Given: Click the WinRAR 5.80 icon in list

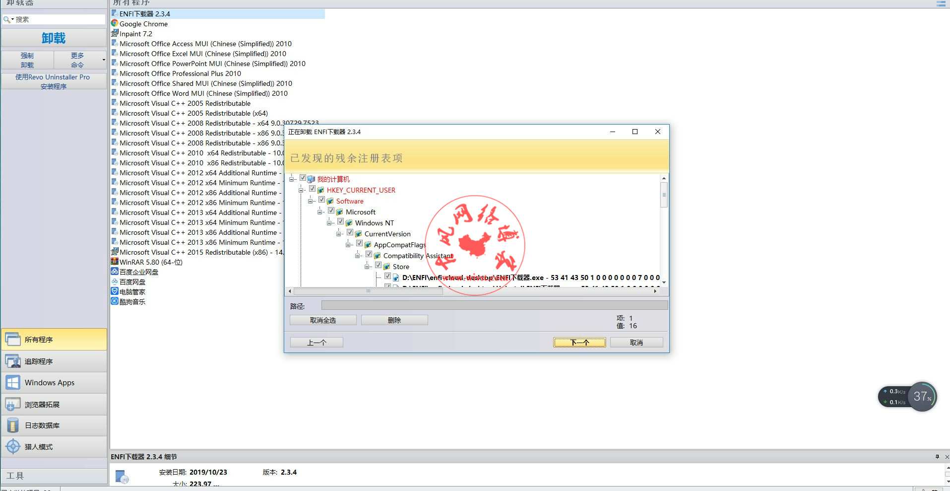Looking at the screenshot, I should pos(115,262).
